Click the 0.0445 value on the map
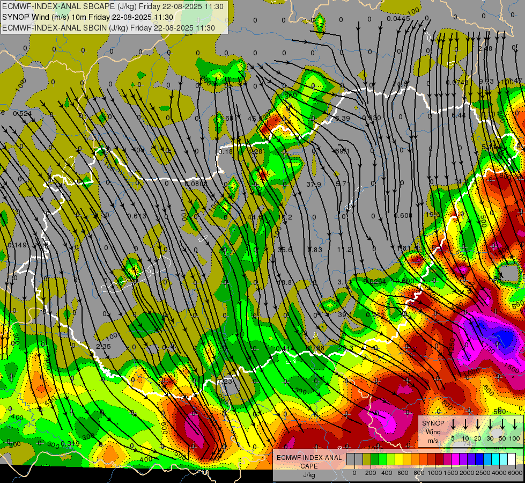The image size is (525, 483). click(x=398, y=18)
